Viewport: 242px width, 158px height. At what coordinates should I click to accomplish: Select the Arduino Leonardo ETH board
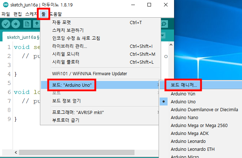pyautogui.click(x=201, y=149)
